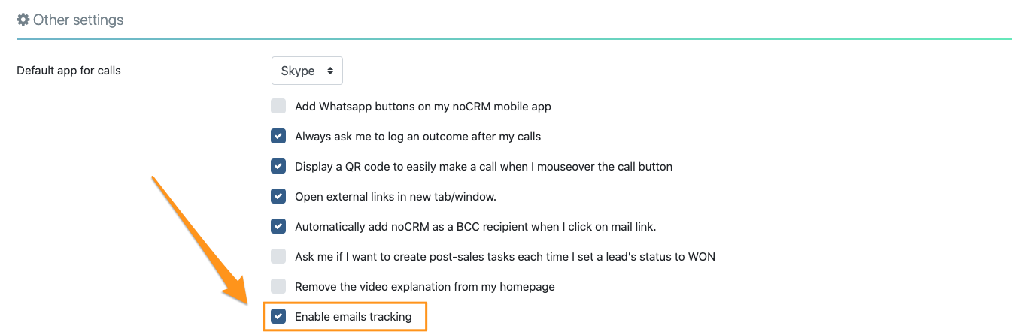1020x332 pixels.
Task: Click the Default app for calls label
Action: coord(68,71)
